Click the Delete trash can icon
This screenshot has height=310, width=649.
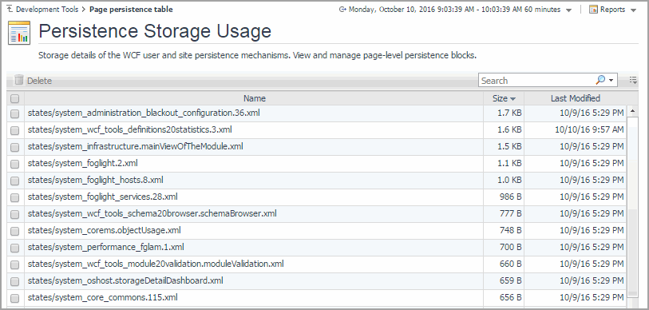[18, 80]
